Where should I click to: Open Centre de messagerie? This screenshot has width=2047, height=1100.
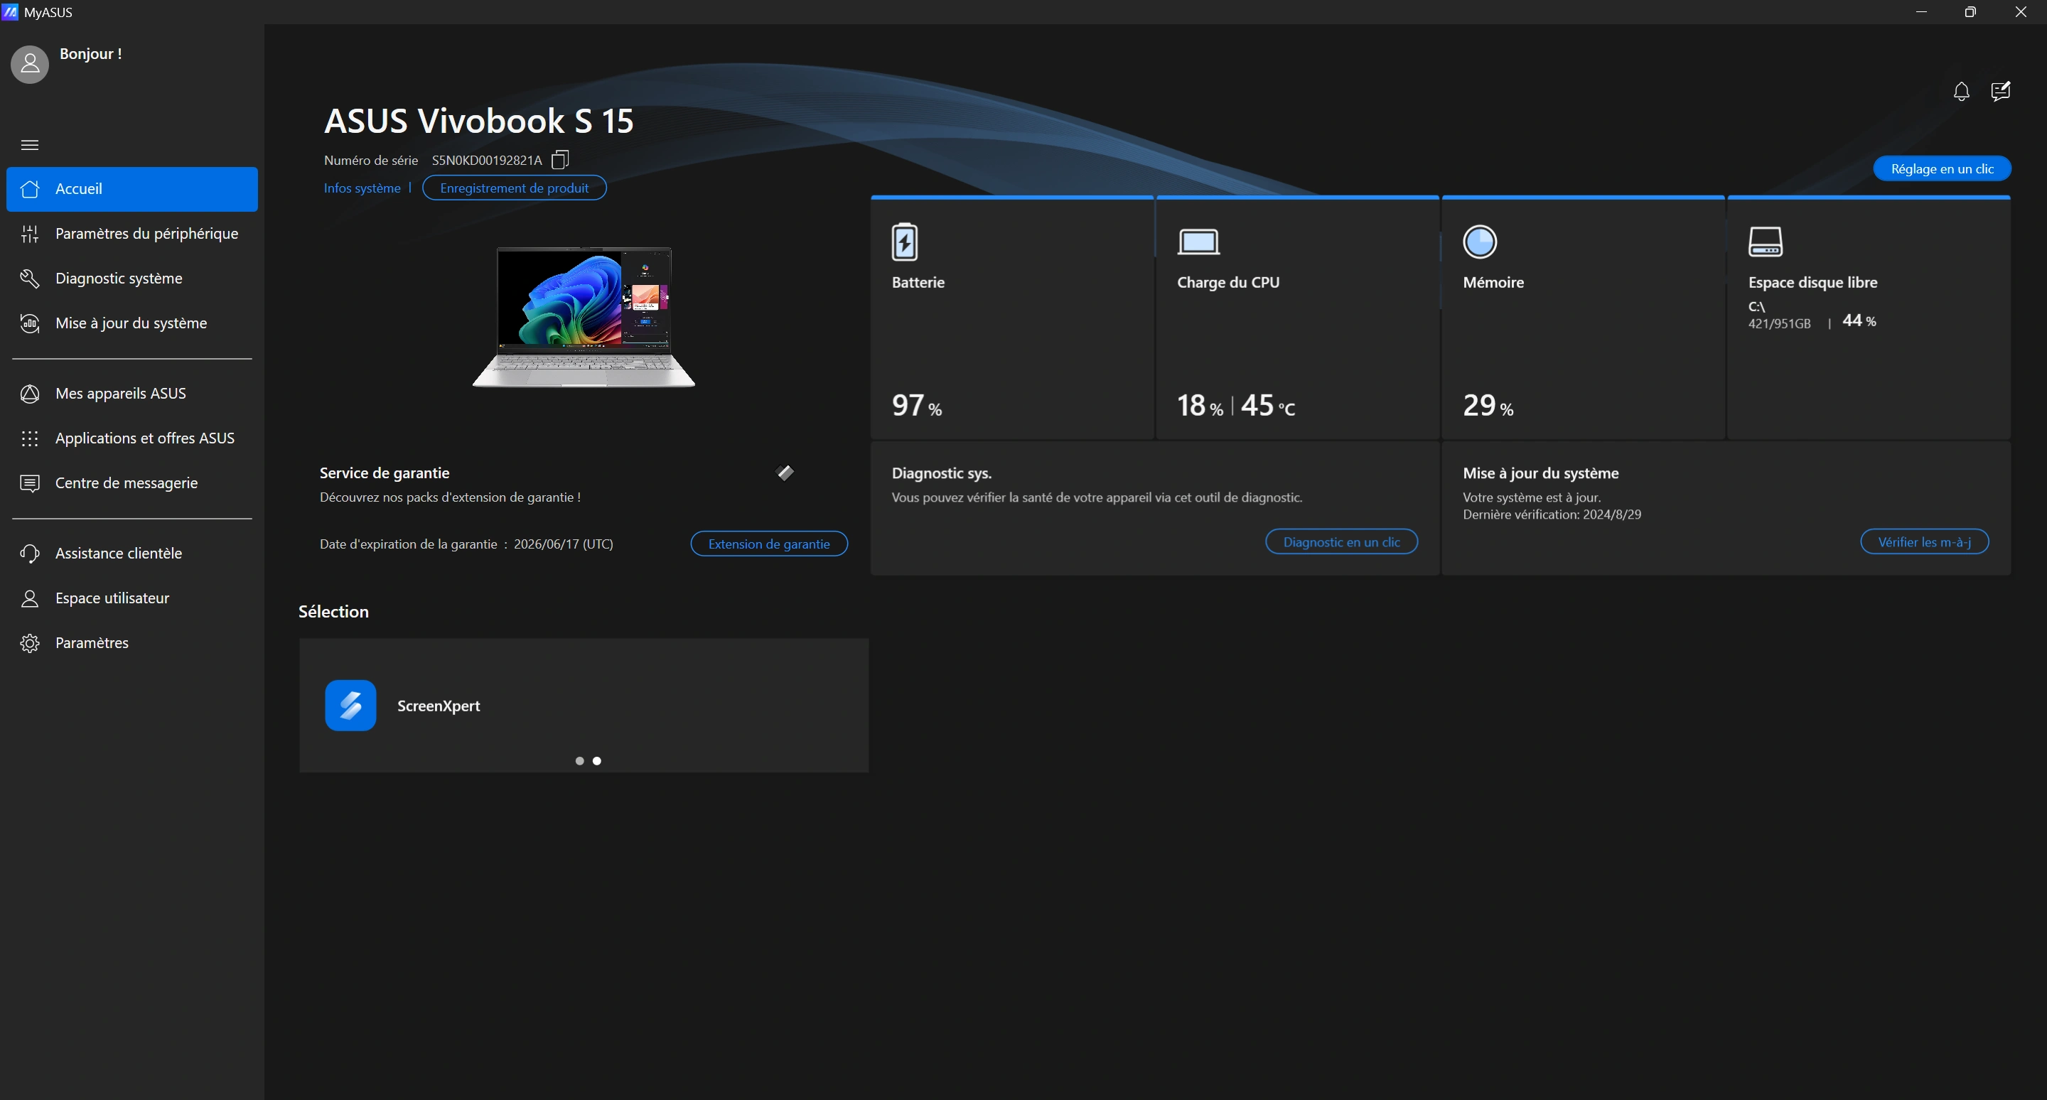(132, 483)
